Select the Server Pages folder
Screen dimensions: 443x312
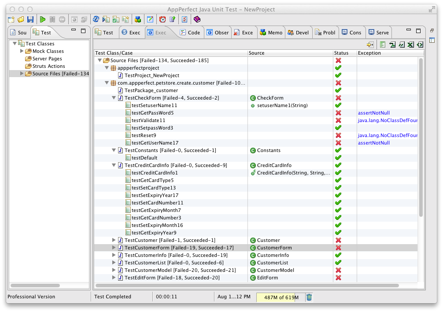[44, 59]
